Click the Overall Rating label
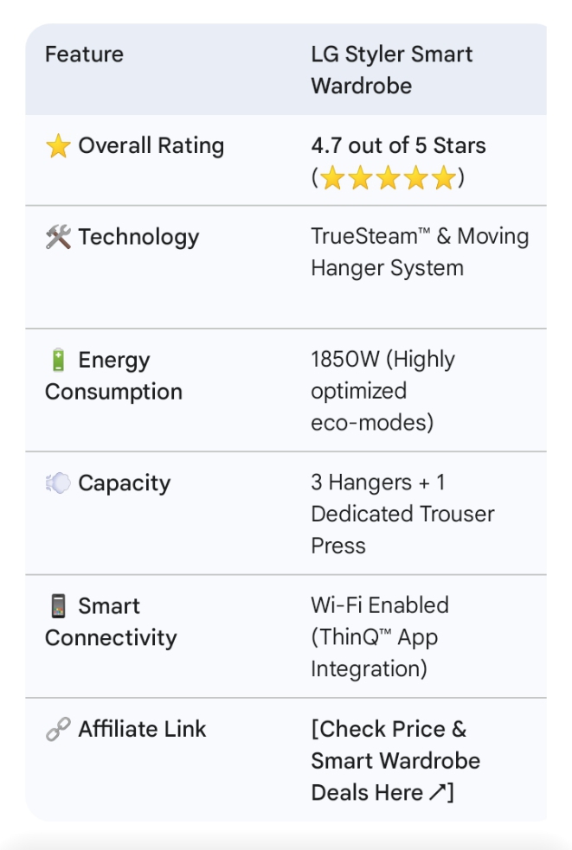 coord(151,146)
